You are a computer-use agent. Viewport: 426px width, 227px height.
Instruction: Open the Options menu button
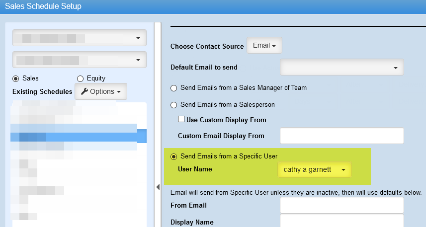click(x=101, y=91)
